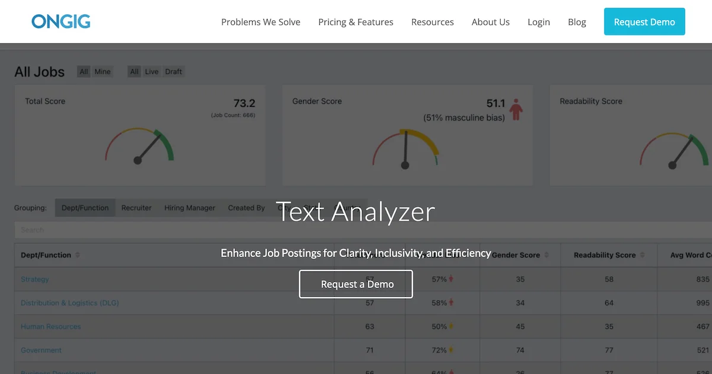Click the yellow bias icon in Human Resources row
The width and height of the screenshot is (712, 374).
click(x=451, y=327)
